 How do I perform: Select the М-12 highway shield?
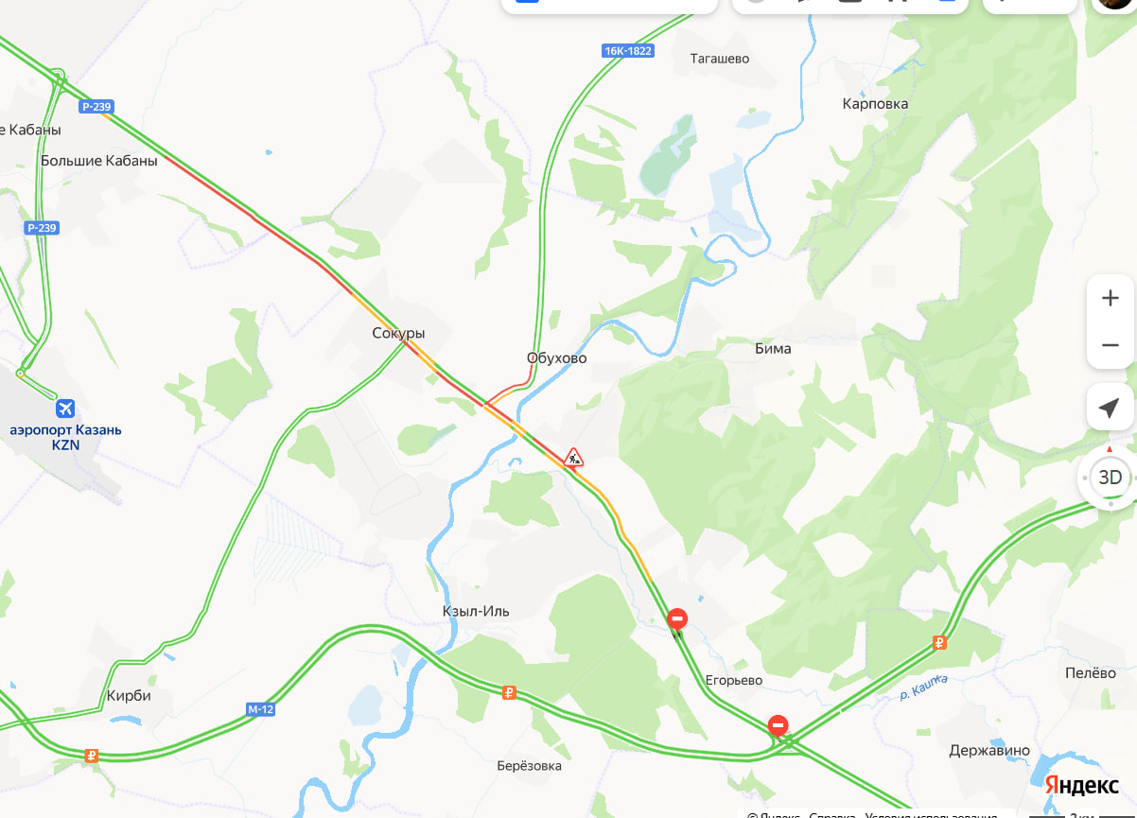pyautogui.click(x=260, y=709)
